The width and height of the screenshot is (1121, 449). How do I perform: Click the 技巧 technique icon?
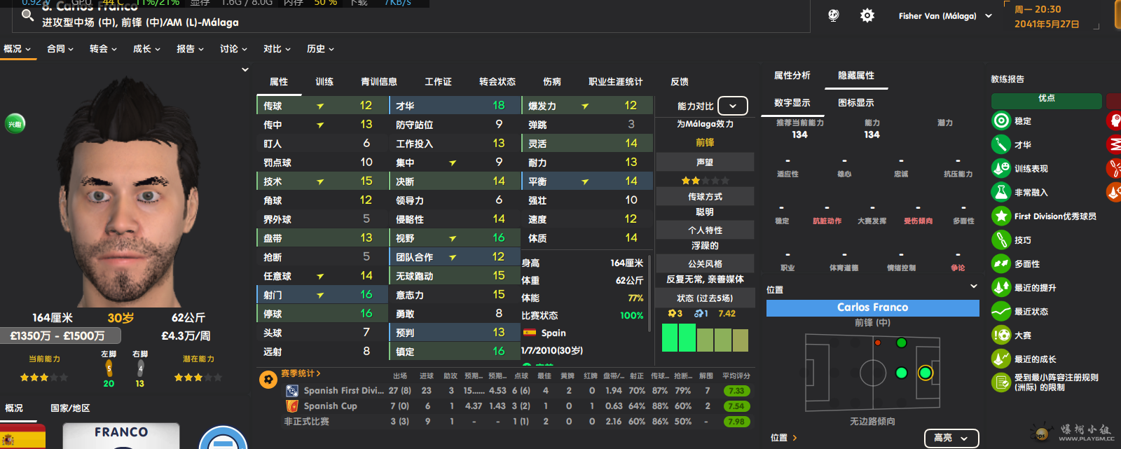click(x=1001, y=240)
